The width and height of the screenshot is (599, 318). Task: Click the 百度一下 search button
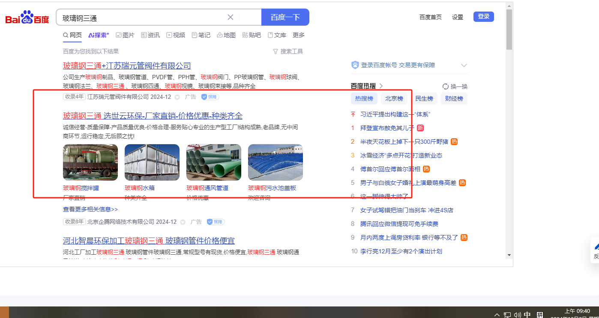coord(285,17)
